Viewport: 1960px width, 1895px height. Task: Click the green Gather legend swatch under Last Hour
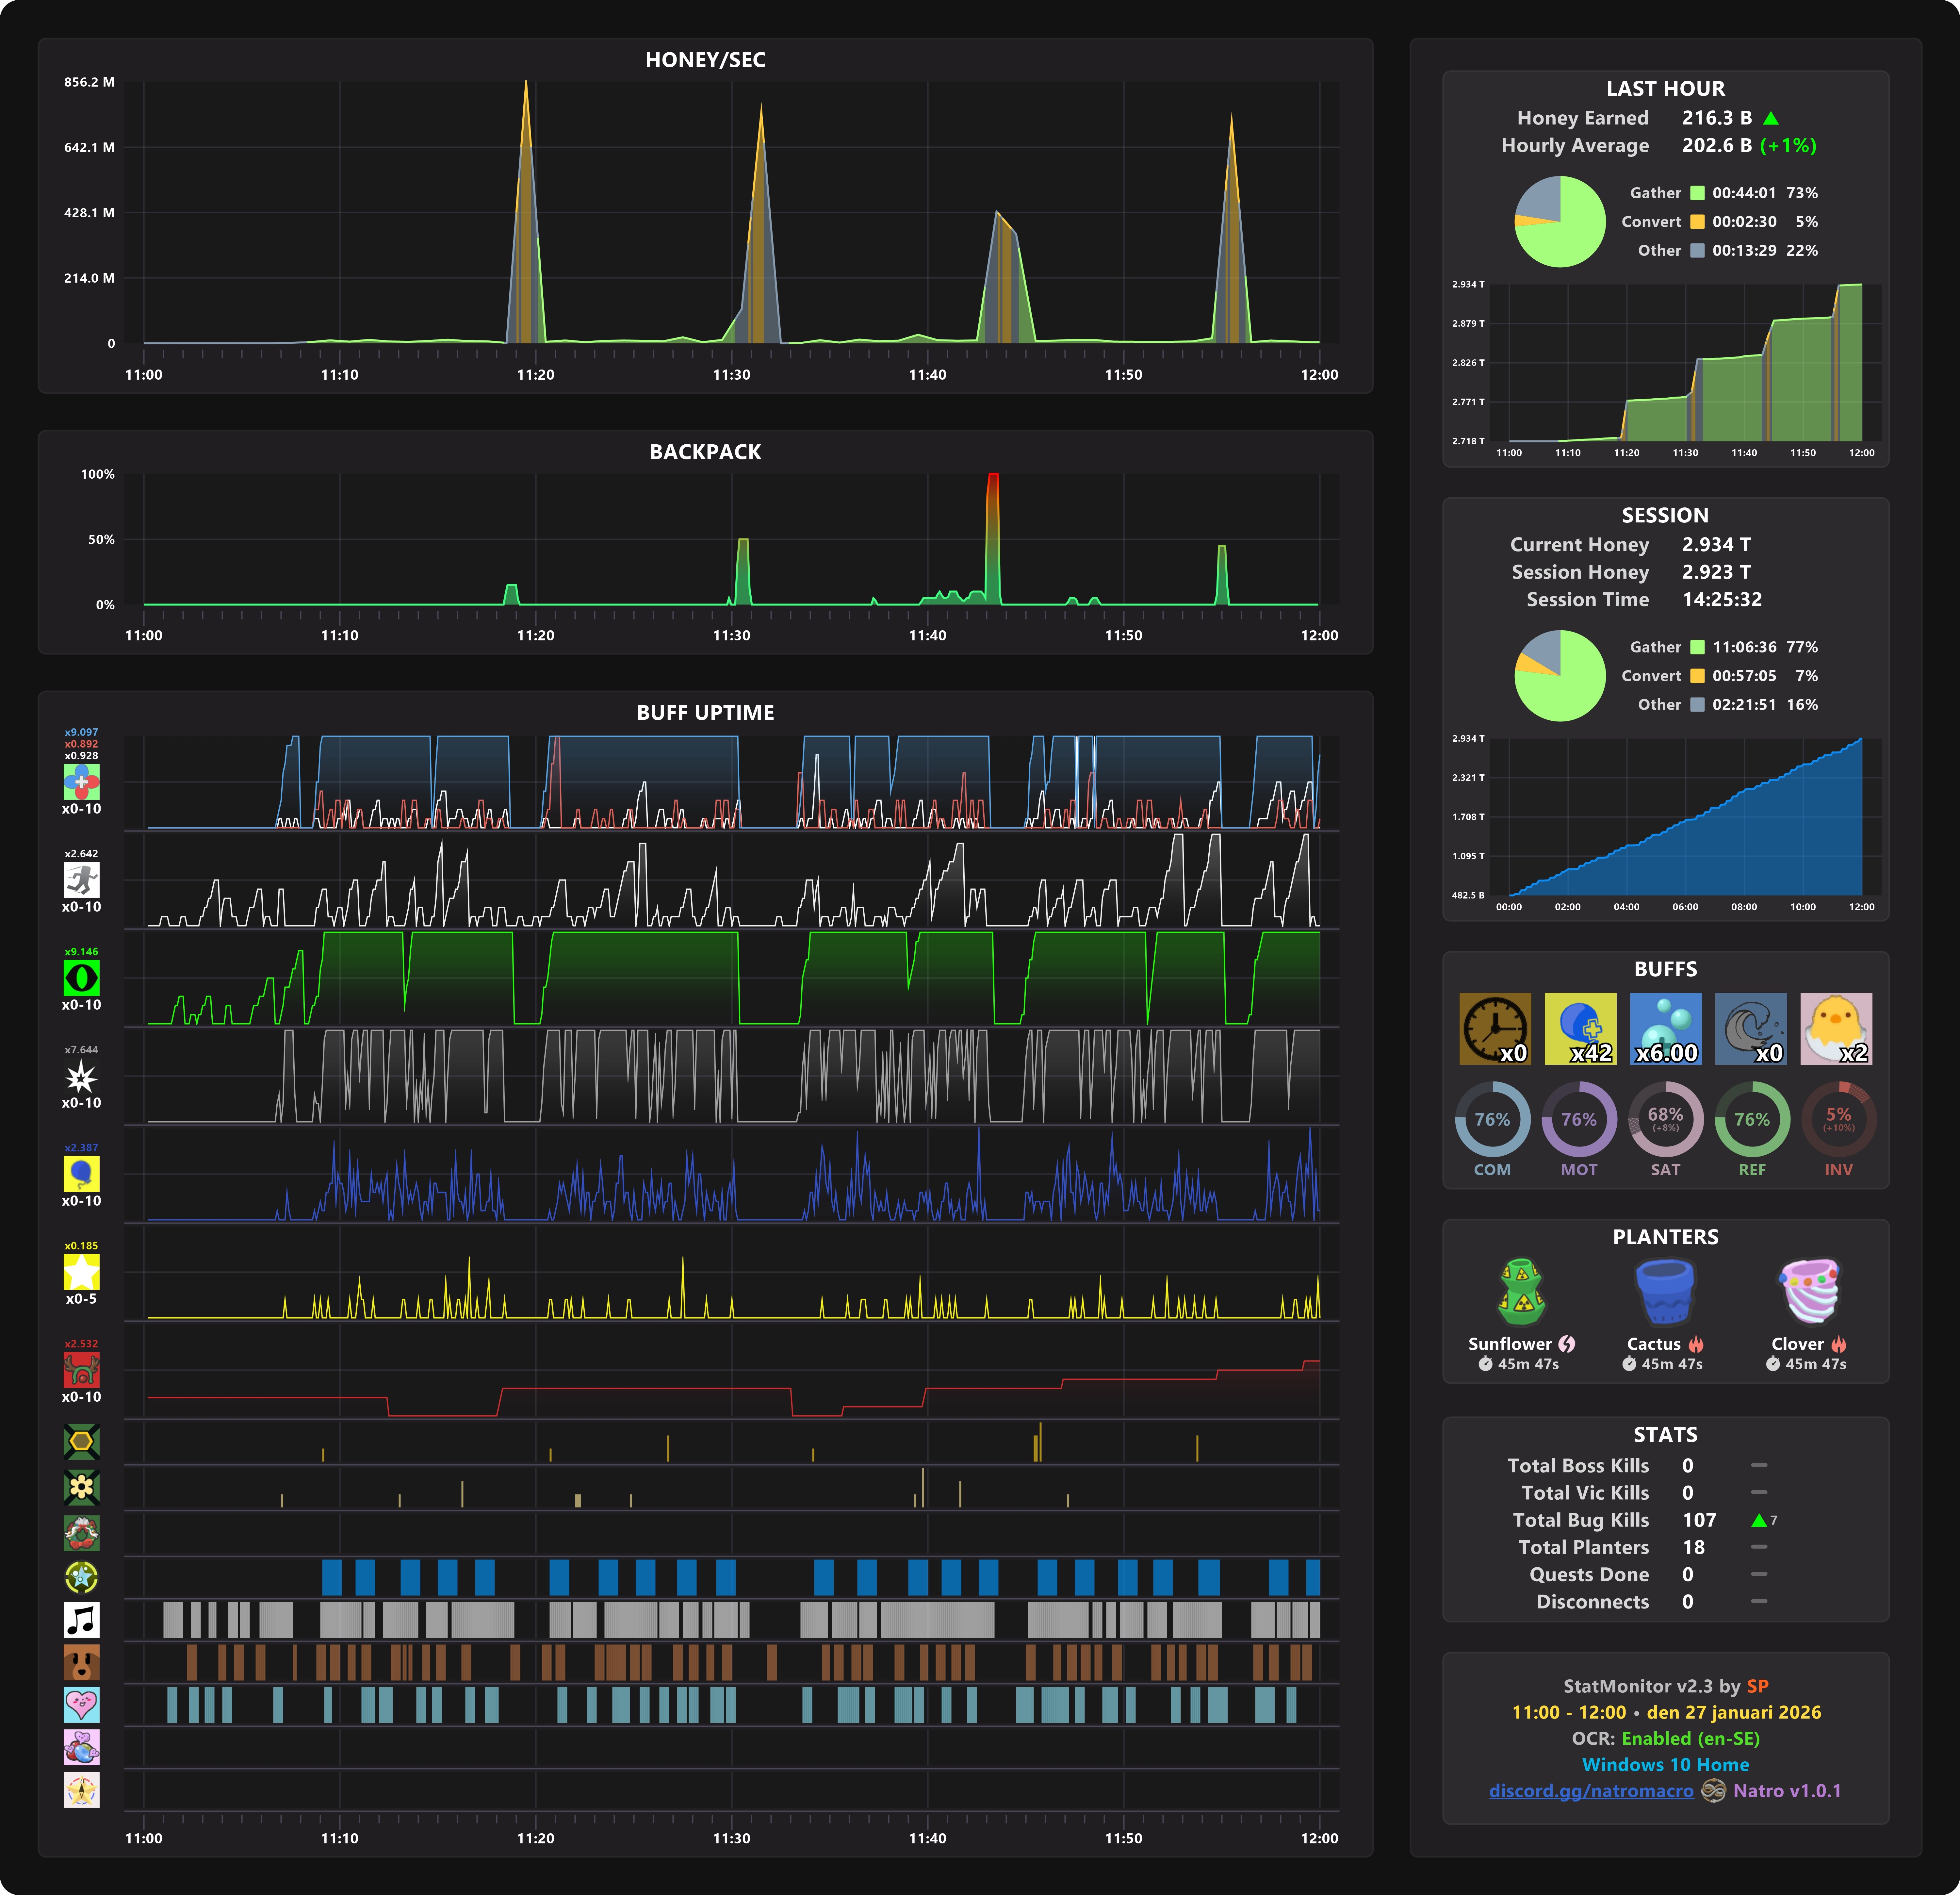(x=1697, y=193)
